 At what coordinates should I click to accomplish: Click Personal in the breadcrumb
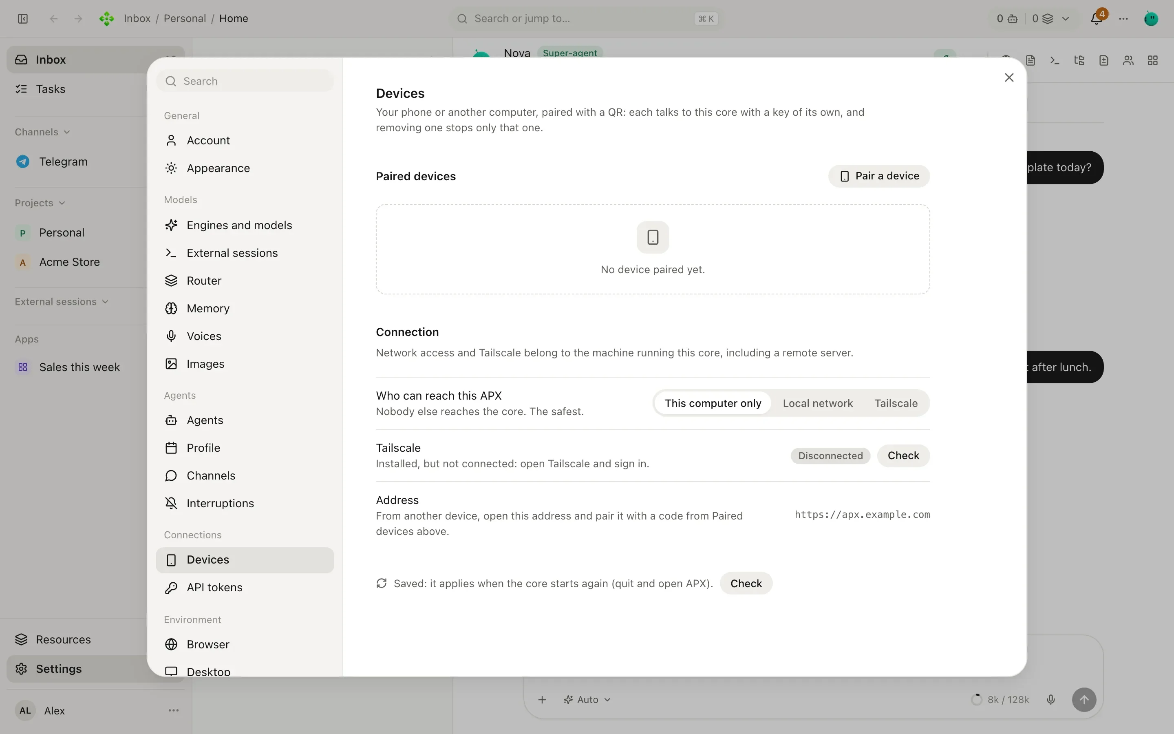pos(185,18)
